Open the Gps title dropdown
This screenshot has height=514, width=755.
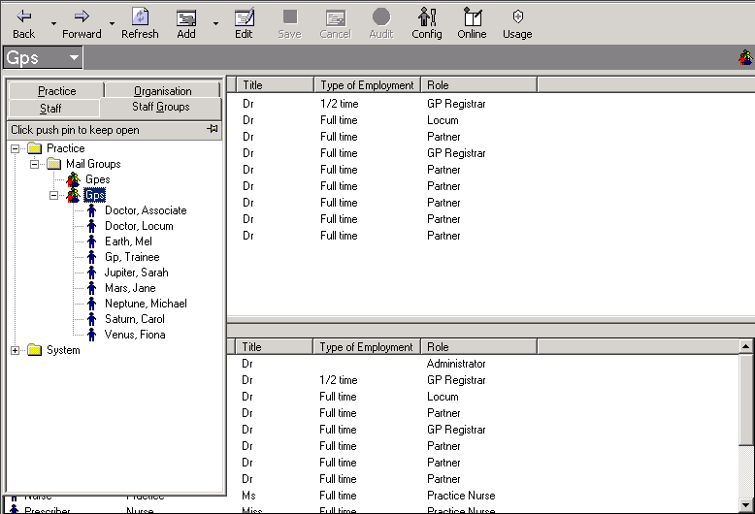coord(74,58)
